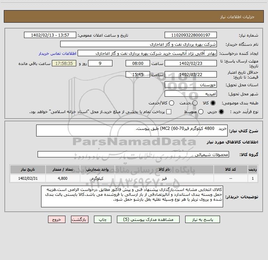Click the buyer notes text area

[132, 196]
